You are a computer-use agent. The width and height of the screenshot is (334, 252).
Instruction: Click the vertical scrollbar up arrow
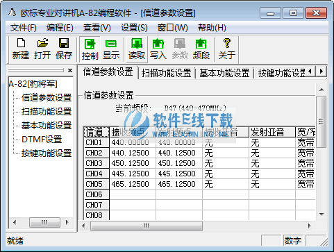click(322, 90)
